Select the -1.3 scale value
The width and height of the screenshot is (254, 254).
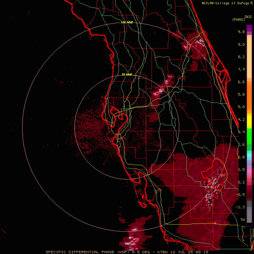click(240, 207)
